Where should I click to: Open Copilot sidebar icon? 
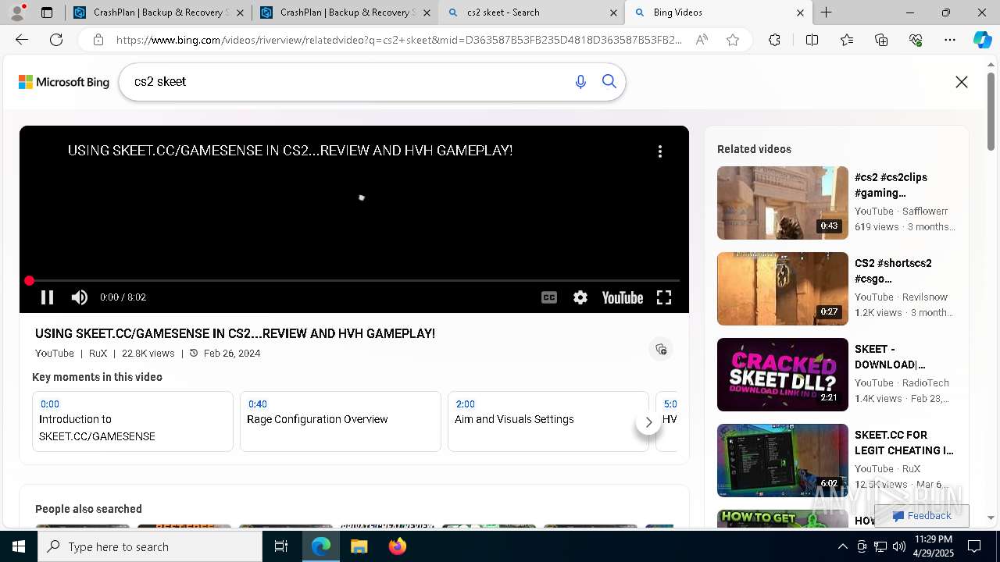982,40
